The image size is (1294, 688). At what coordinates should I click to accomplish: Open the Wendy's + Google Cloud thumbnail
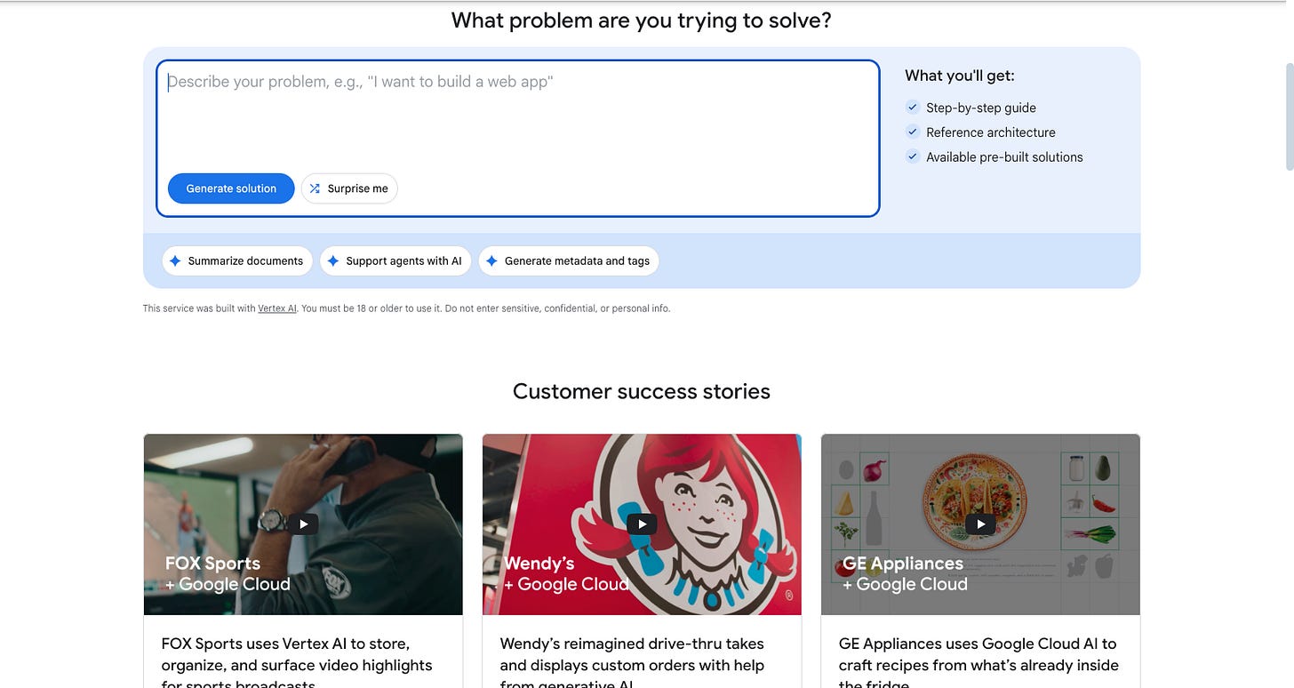pos(642,524)
